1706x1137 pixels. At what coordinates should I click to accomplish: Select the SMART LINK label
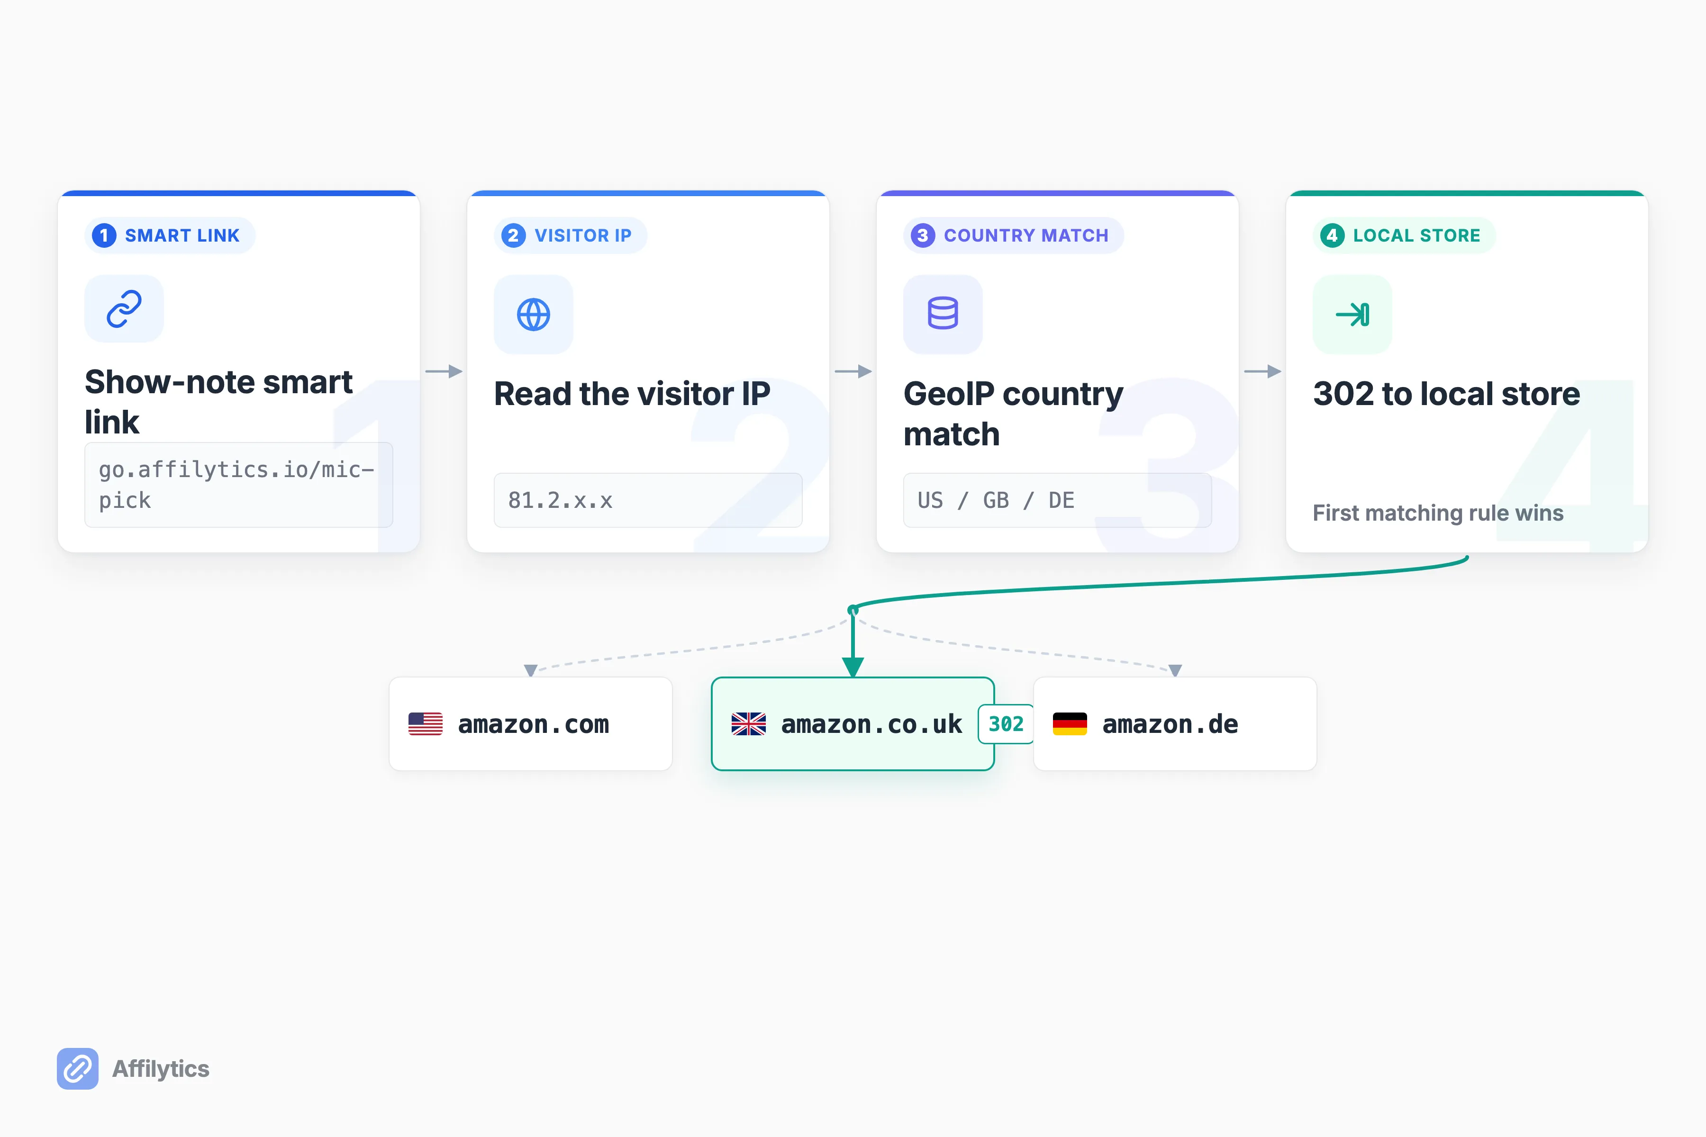tap(182, 235)
